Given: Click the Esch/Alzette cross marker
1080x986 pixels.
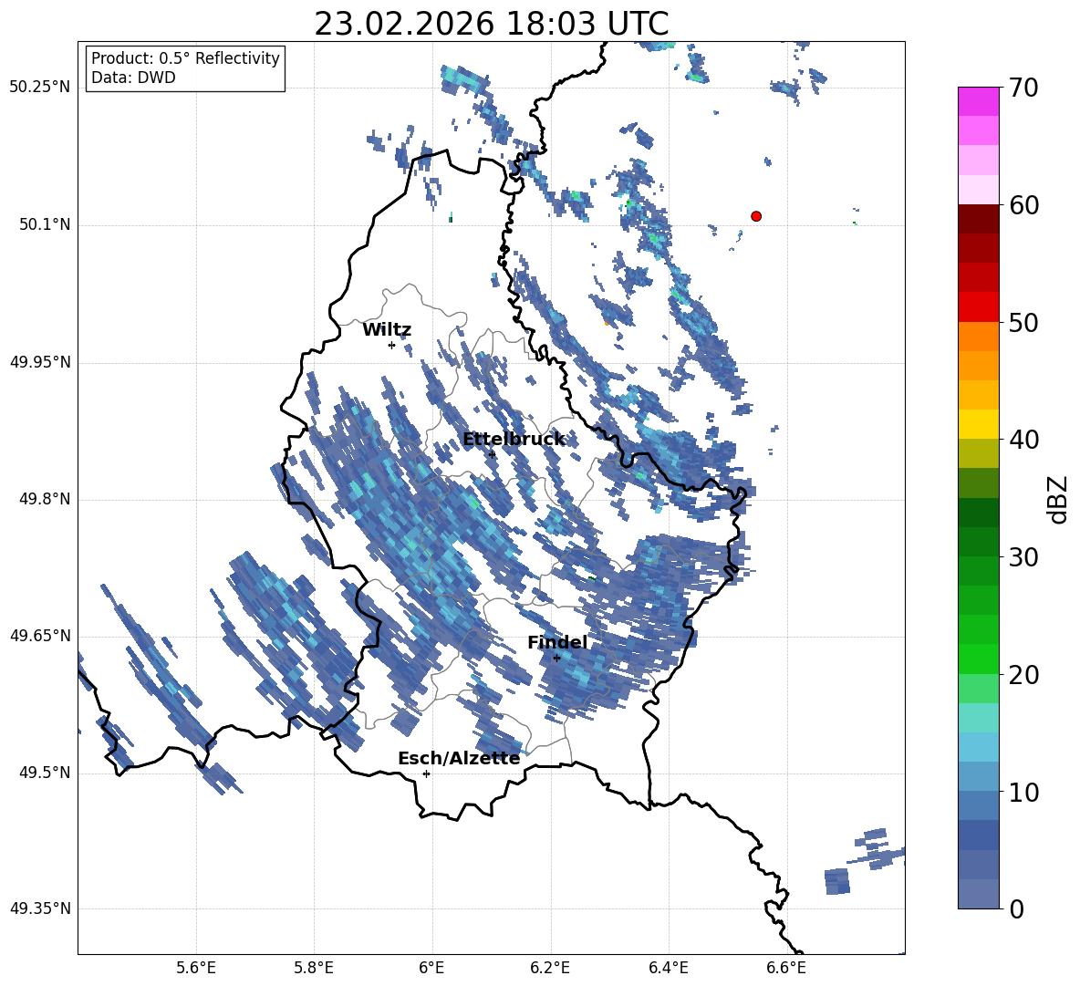Looking at the screenshot, I should [x=426, y=773].
